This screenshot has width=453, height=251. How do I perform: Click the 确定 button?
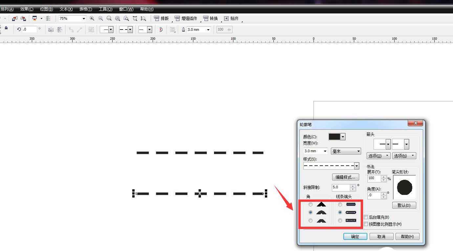coord(355,237)
